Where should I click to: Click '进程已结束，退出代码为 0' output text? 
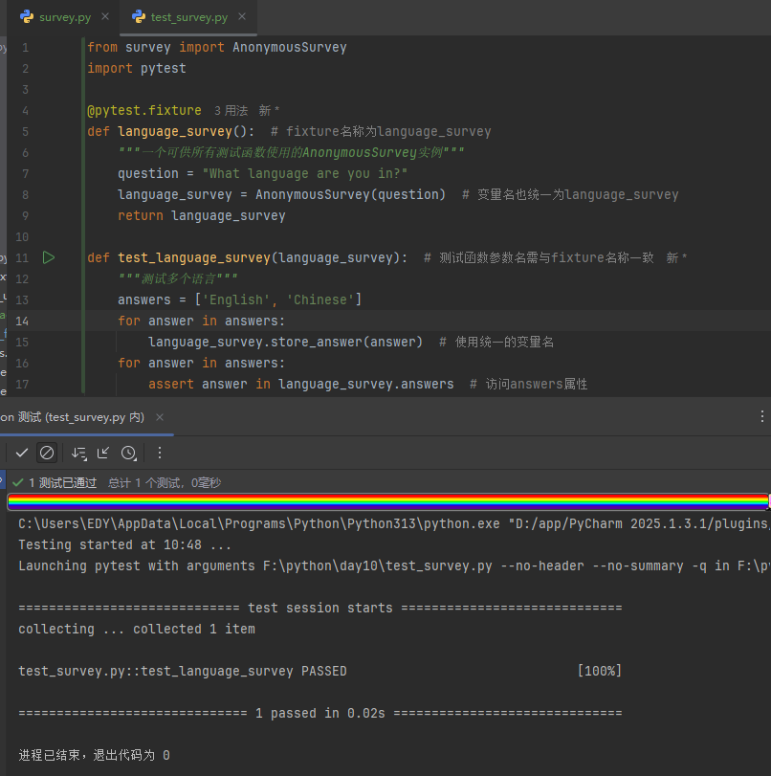(94, 755)
